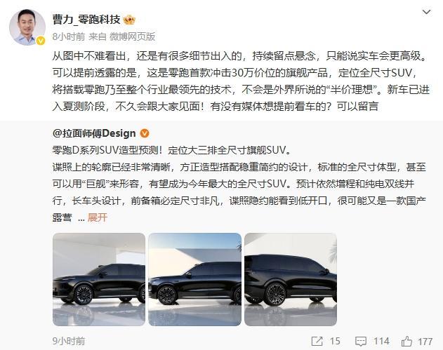
Task: Open the post options chevron menu
Action: pyautogui.click(x=426, y=12)
